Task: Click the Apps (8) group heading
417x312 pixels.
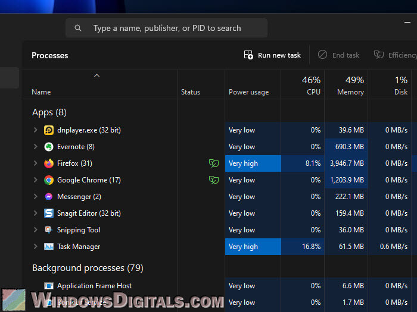Action: [49, 112]
